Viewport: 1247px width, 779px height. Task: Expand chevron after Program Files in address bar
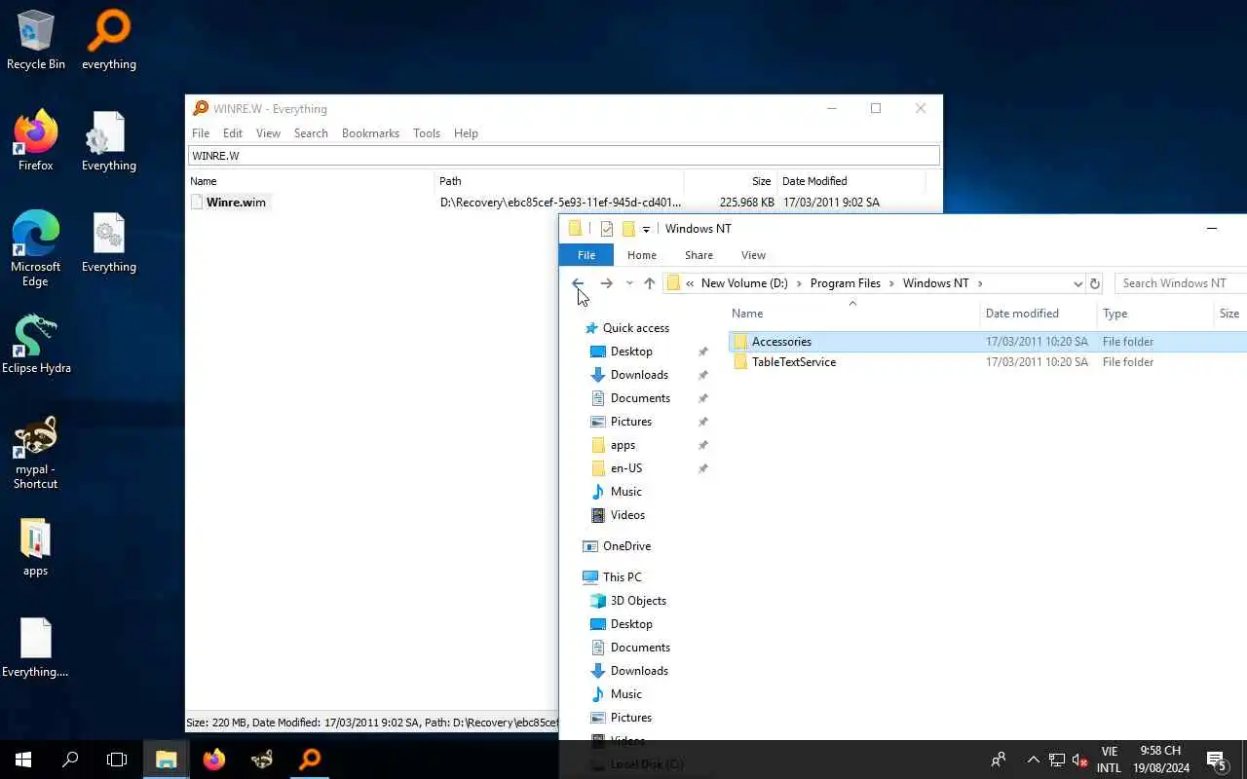[891, 283]
